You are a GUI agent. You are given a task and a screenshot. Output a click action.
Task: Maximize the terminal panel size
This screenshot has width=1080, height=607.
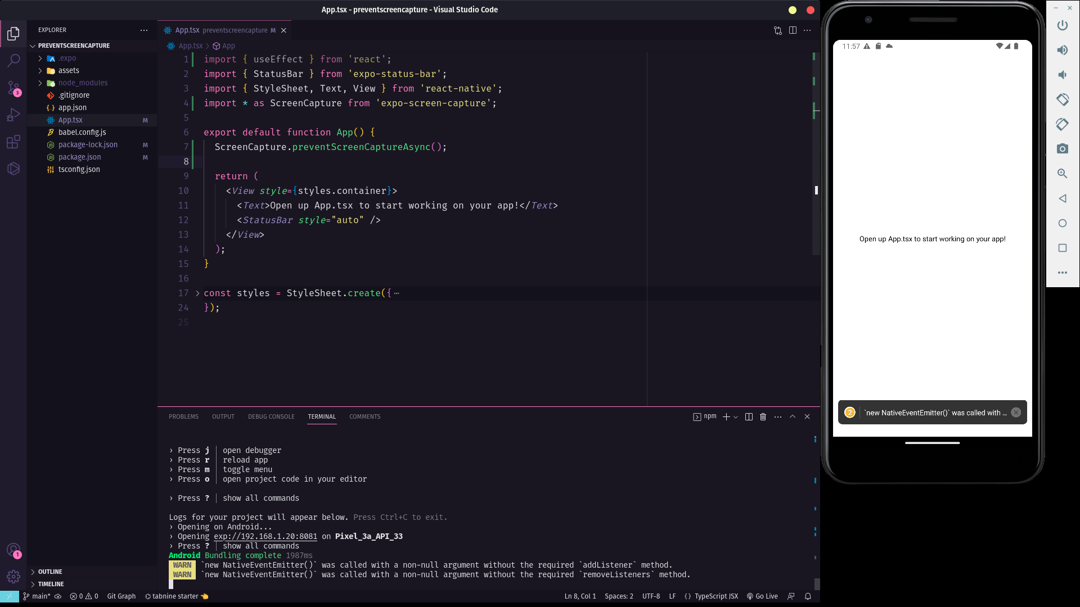[793, 416]
